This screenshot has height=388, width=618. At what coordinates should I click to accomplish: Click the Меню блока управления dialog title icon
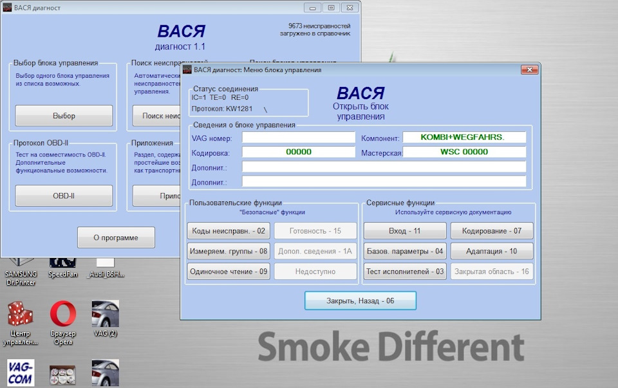(x=187, y=69)
